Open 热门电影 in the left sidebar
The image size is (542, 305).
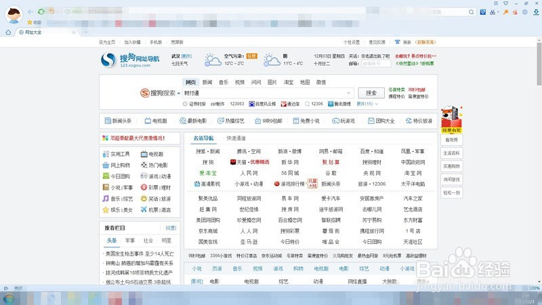tap(154, 165)
